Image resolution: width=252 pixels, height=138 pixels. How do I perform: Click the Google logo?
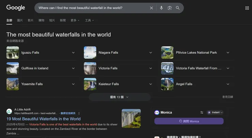[x=16, y=8]
